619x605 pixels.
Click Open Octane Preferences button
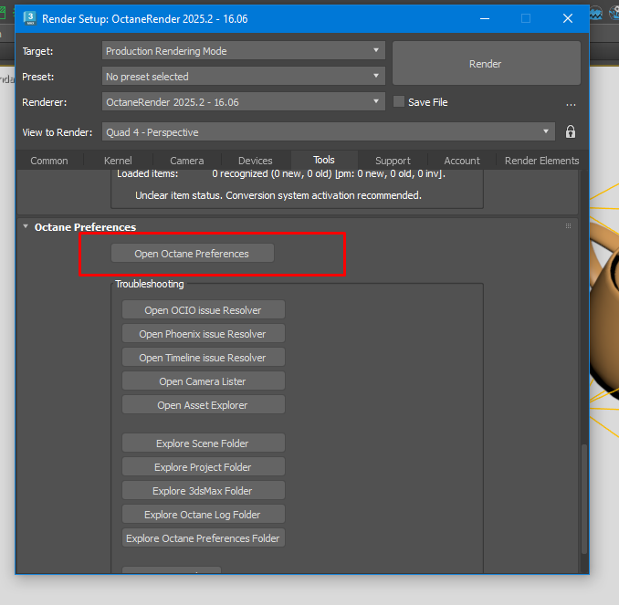click(193, 254)
